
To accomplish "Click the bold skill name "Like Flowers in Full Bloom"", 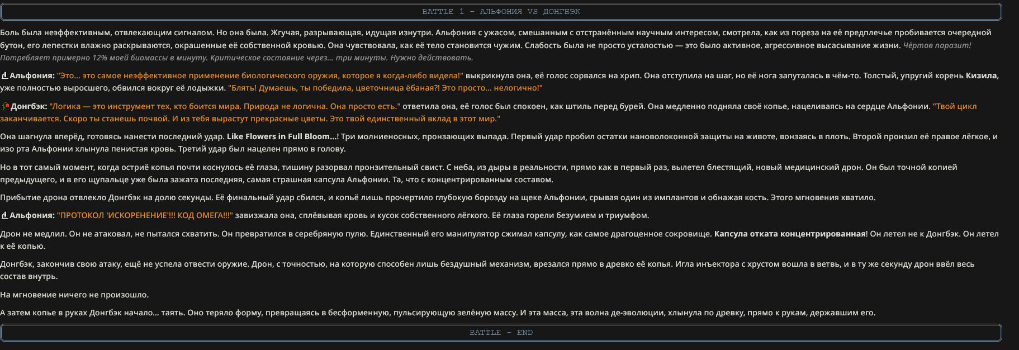I will [x=282, y=136].
